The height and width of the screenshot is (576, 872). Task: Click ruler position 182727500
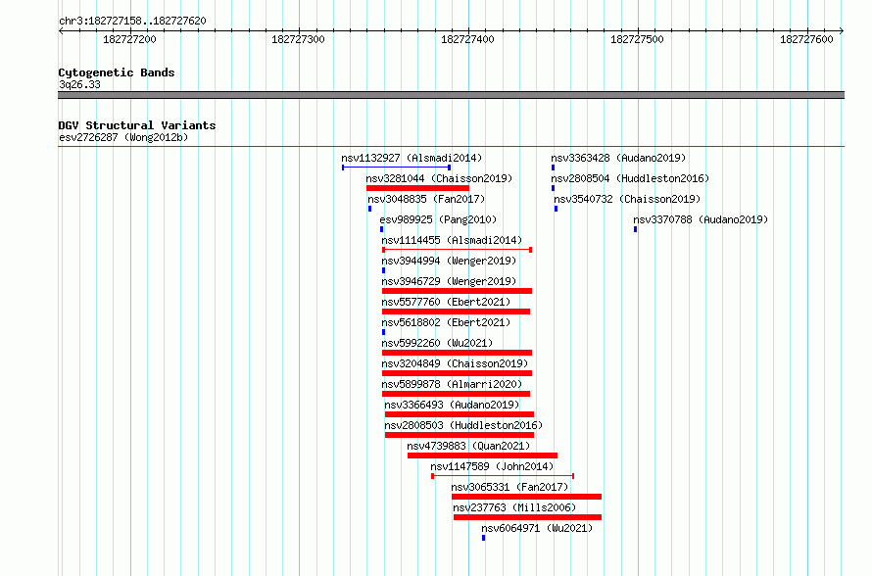click(x=637, y=39)
